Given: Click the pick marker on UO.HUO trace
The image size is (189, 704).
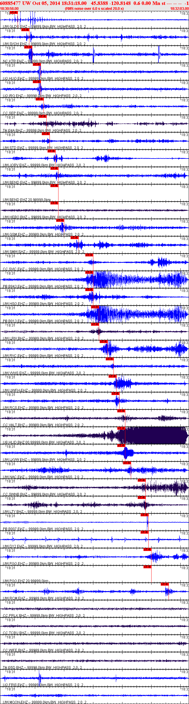Looking at the screenshot, I should click(x=37, y=64).
